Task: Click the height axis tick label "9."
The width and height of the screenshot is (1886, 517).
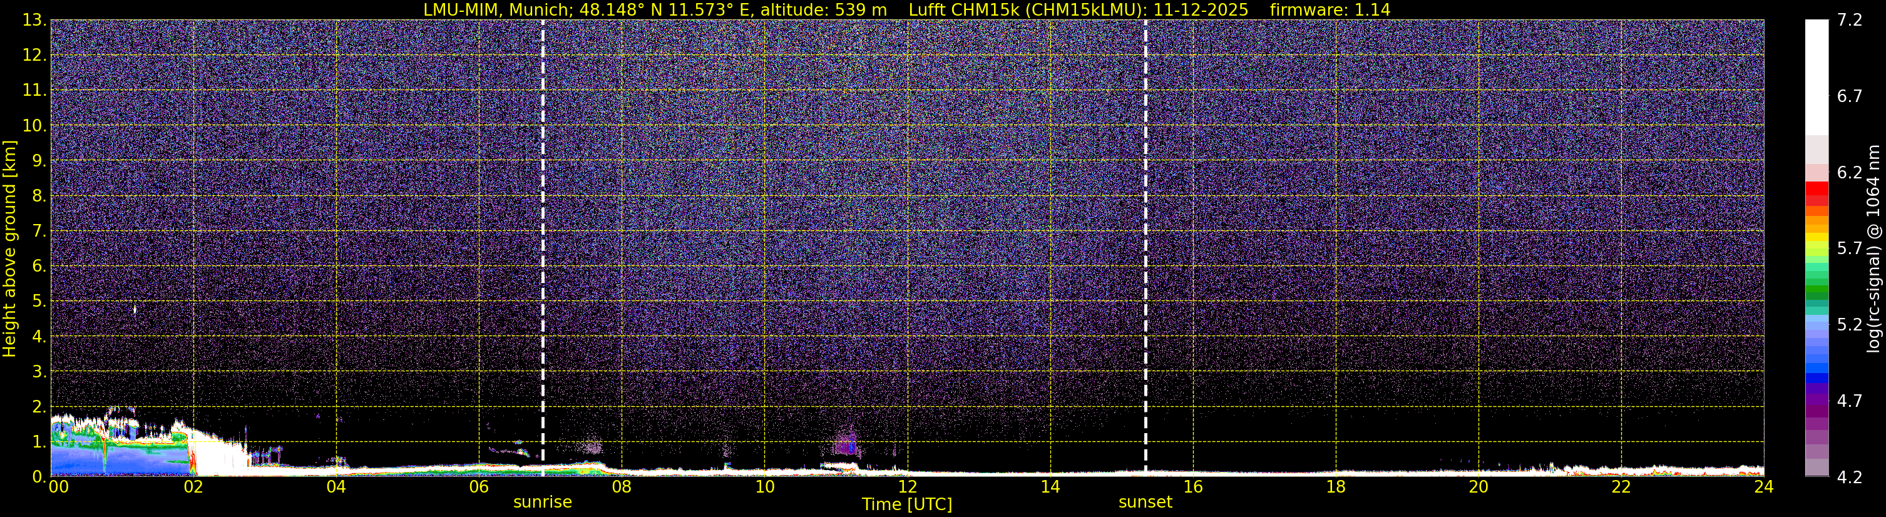Action: coord(39,161)
